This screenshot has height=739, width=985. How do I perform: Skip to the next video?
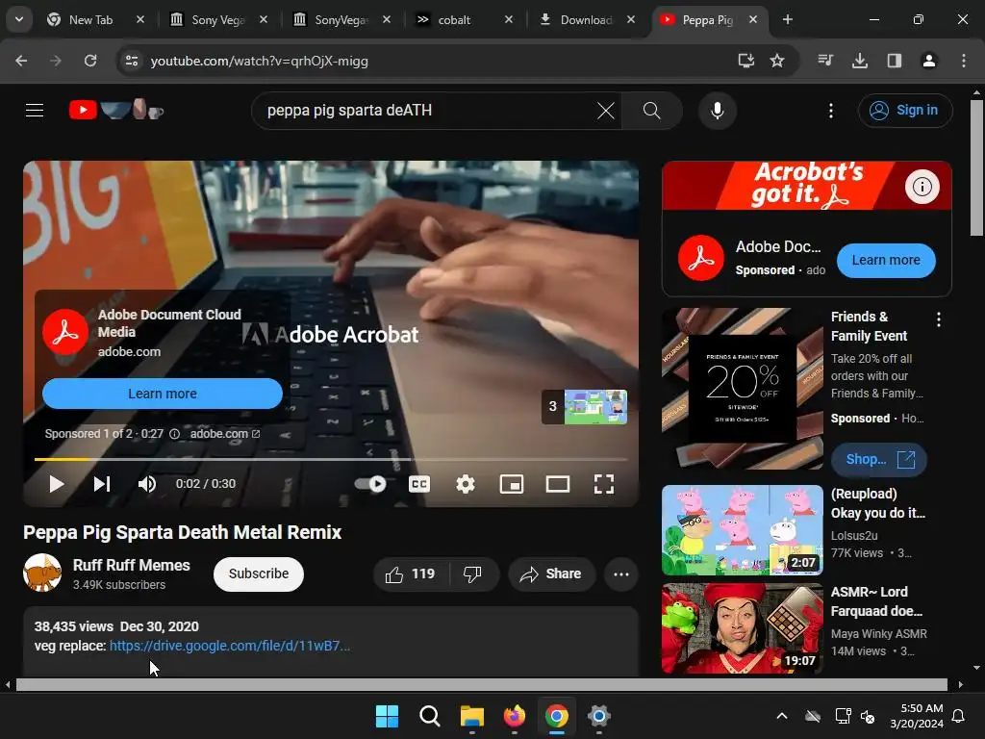click(x=102, y=484)
